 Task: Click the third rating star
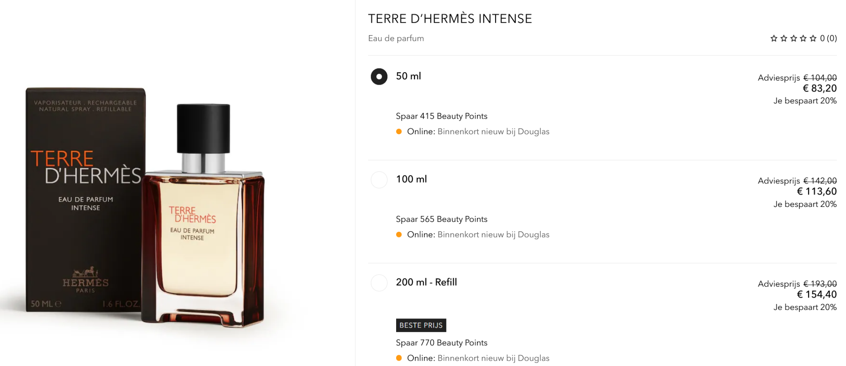[x=794, y=38]
